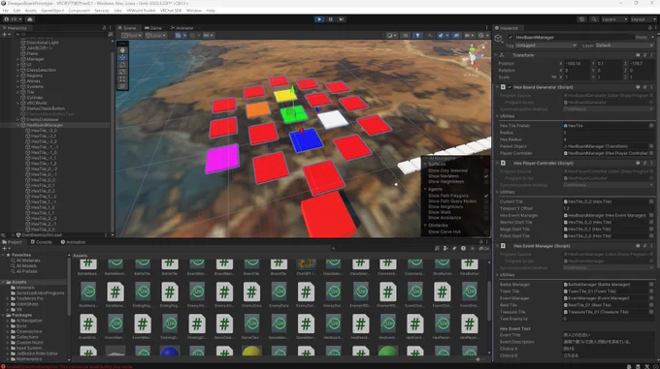The width and height of the screenshot is (660, 369).
Task: Switch to the Console tab
Action: [41, 242]
